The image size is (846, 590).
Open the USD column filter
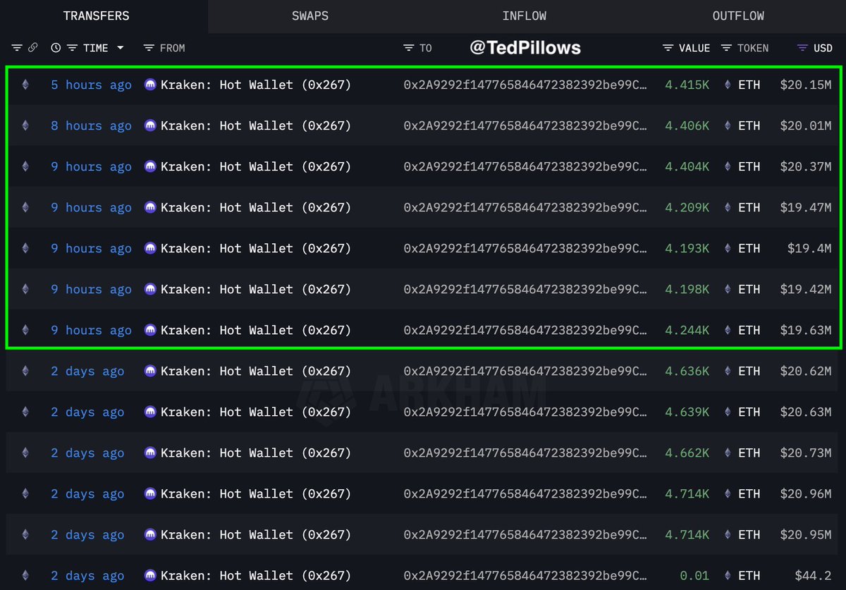point(802,48)
